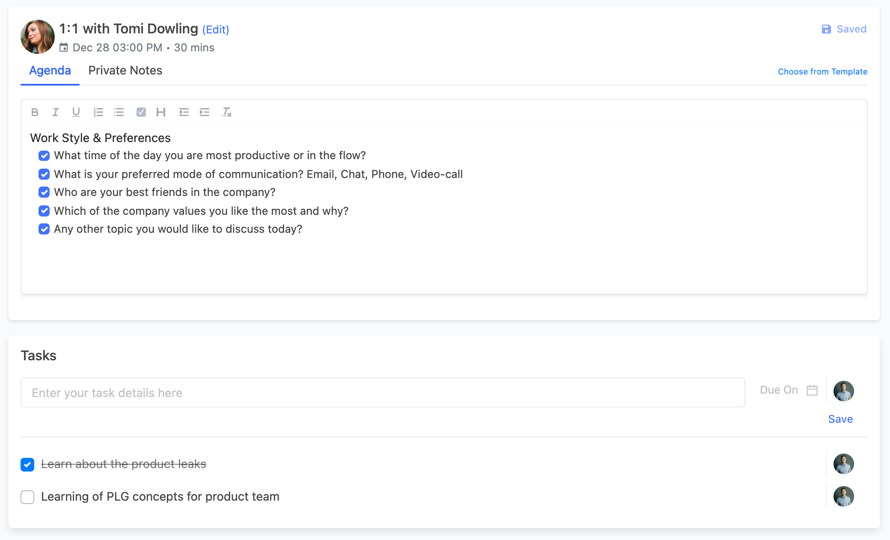Viewport: 890px width, 540px height.
Task: Click the Saved disk icon
Action: [x=826, y=29]
